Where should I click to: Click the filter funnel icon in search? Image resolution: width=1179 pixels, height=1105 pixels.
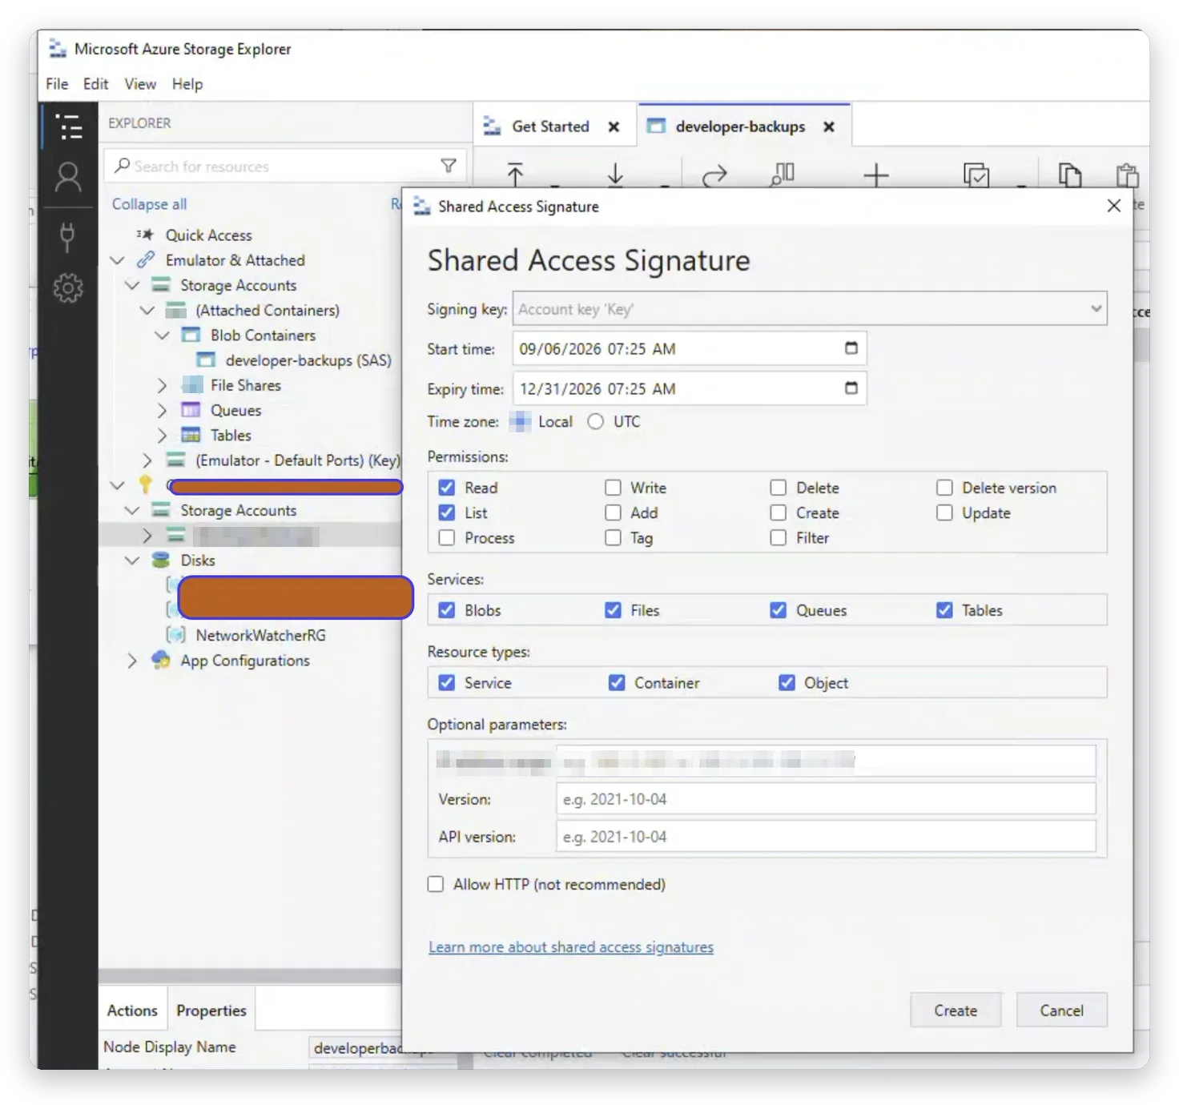[x=449, y=165]
